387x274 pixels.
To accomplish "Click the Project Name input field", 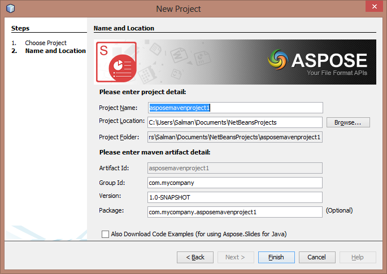I will 235,108.
